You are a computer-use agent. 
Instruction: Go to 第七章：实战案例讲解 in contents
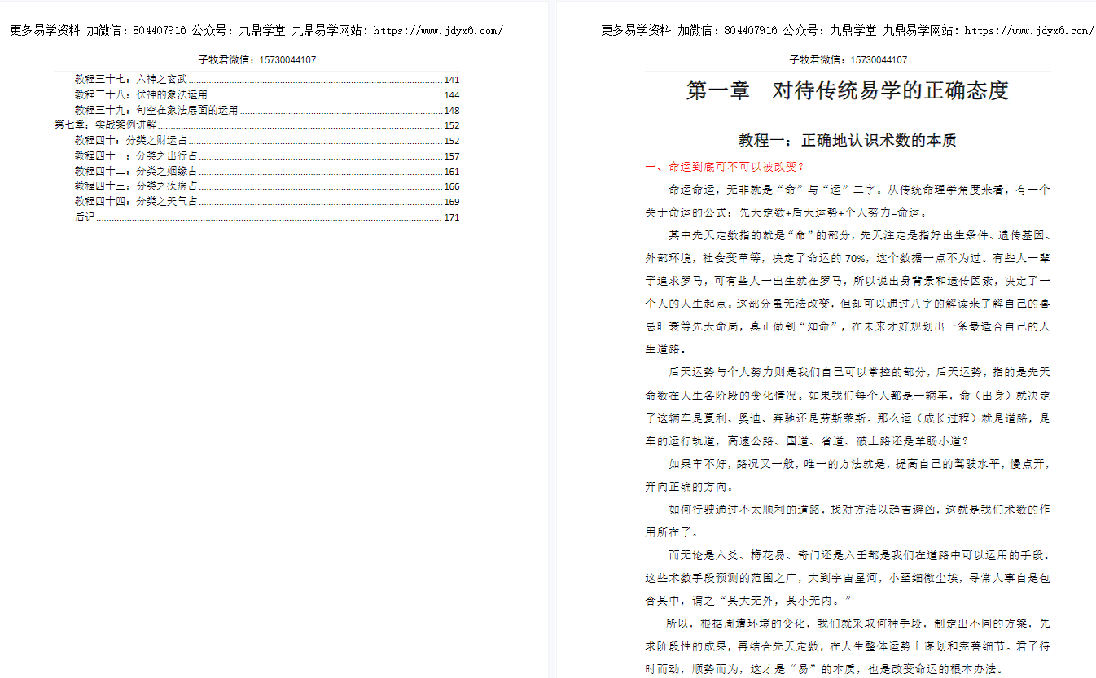pos(104,125)
